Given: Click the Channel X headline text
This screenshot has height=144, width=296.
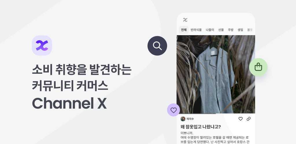Looking at the screenshot, I should (69, 103).
